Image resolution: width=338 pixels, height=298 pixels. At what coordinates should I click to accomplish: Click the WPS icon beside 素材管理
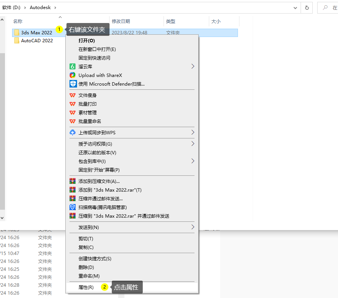point(73,113)
